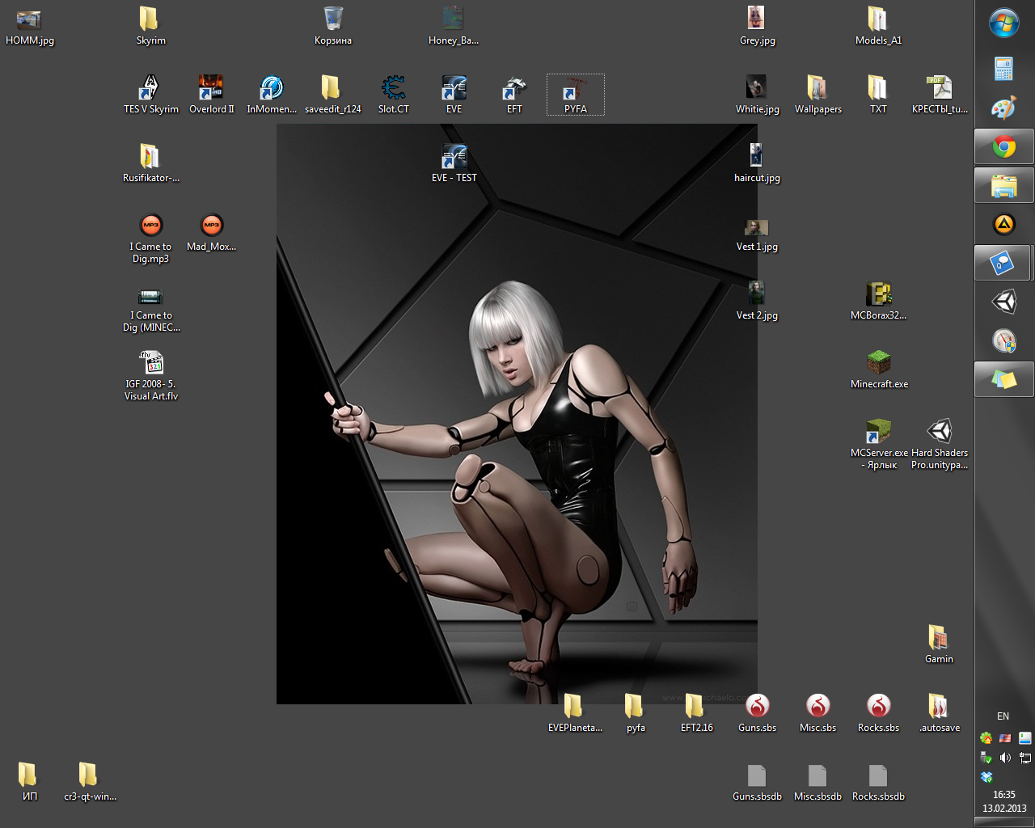Select the EVE - TEST shortcut
1035x828 pixels.
454,156
